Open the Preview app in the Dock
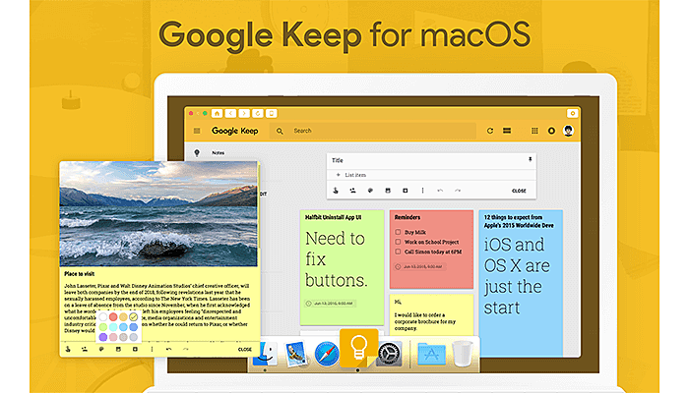 295,354
